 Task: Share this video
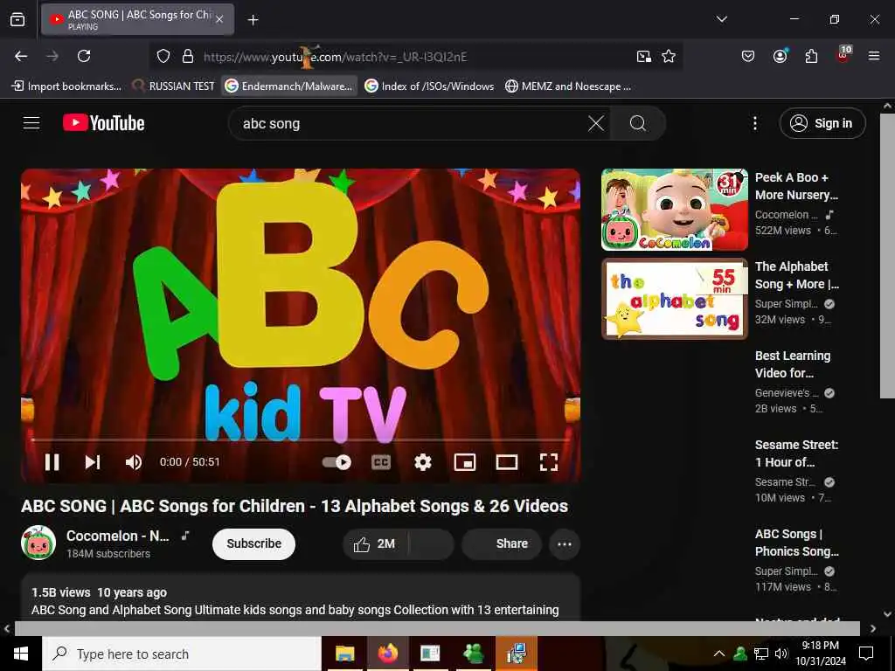501,543
